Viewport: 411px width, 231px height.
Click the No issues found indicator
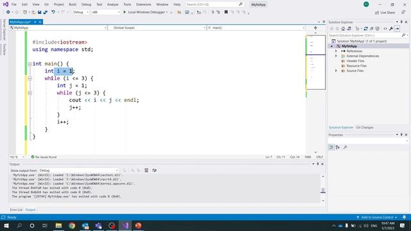pos(44,157)
